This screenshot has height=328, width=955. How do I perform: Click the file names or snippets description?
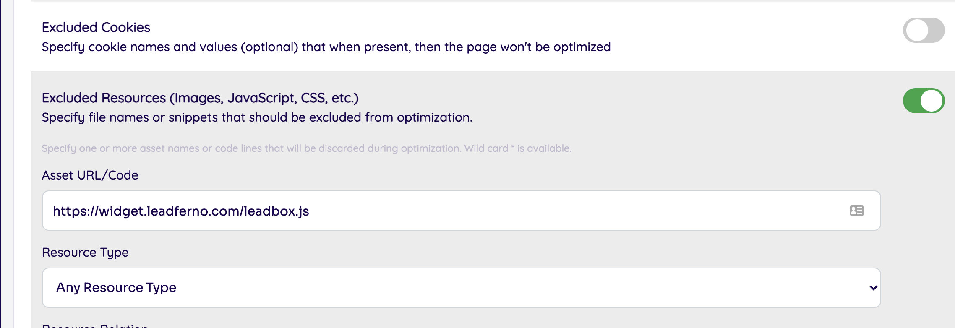257,117
